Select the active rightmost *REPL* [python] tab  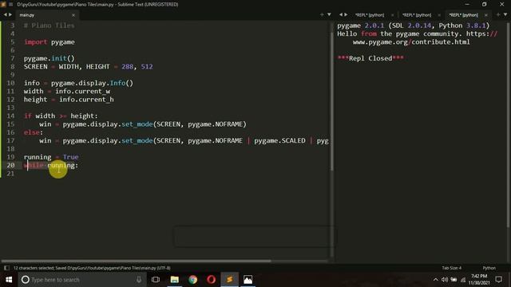(463, 15)
